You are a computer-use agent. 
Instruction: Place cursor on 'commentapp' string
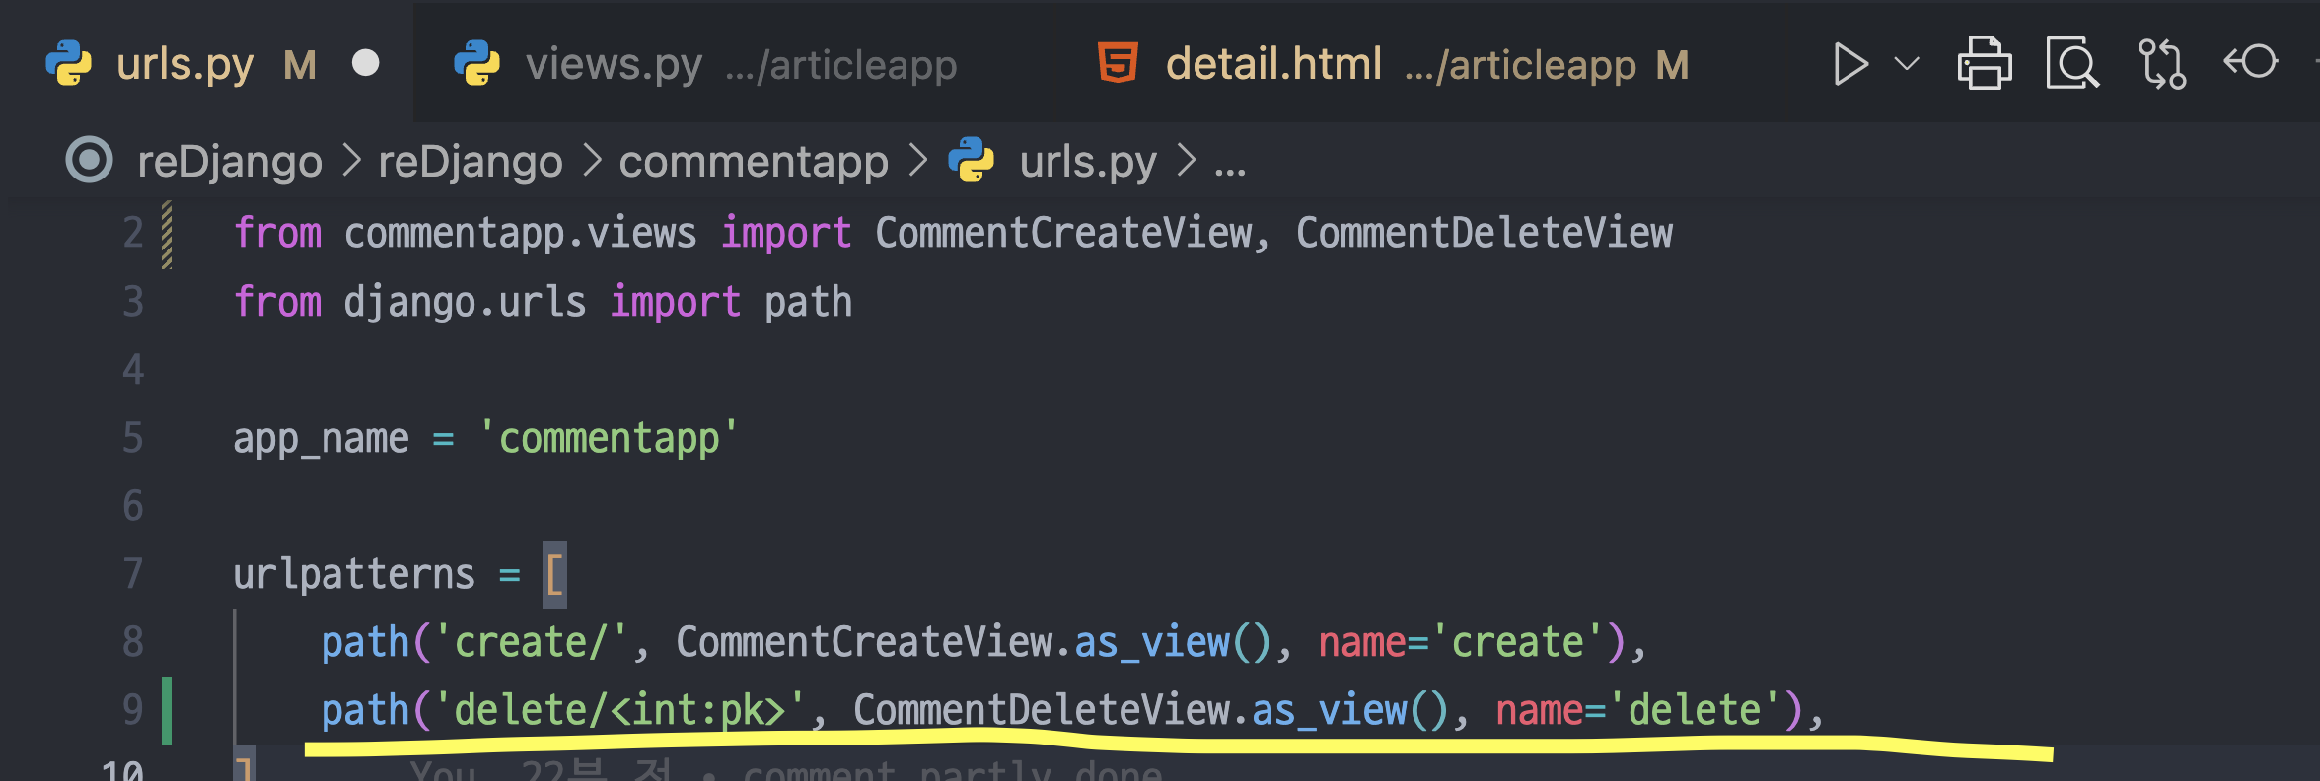click(609, 437)
